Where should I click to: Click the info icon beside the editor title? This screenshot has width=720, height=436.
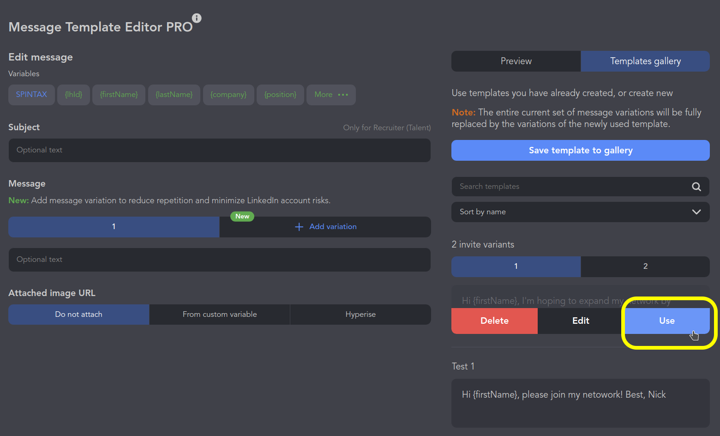pos(197,18)
